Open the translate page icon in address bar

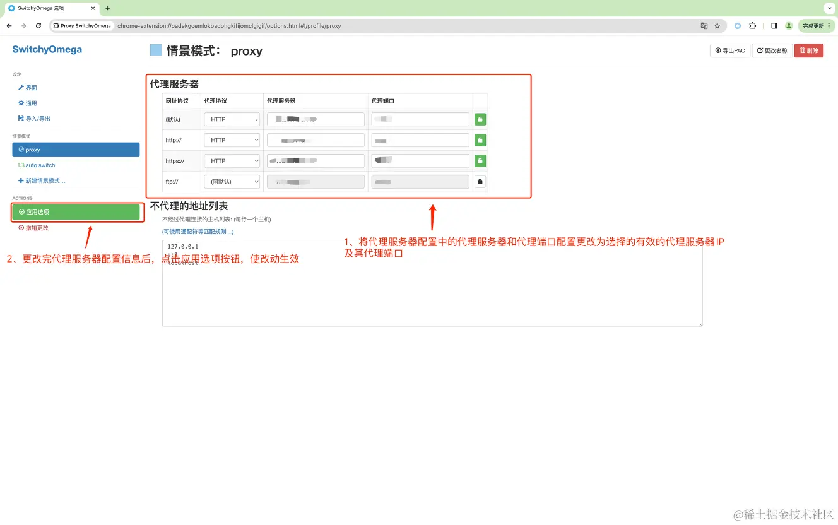point(704,26)
